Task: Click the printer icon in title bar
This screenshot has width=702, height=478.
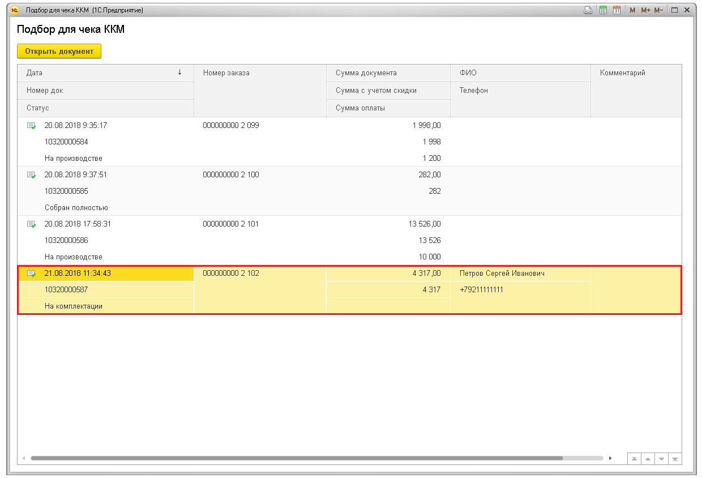Action: point(588,10)
